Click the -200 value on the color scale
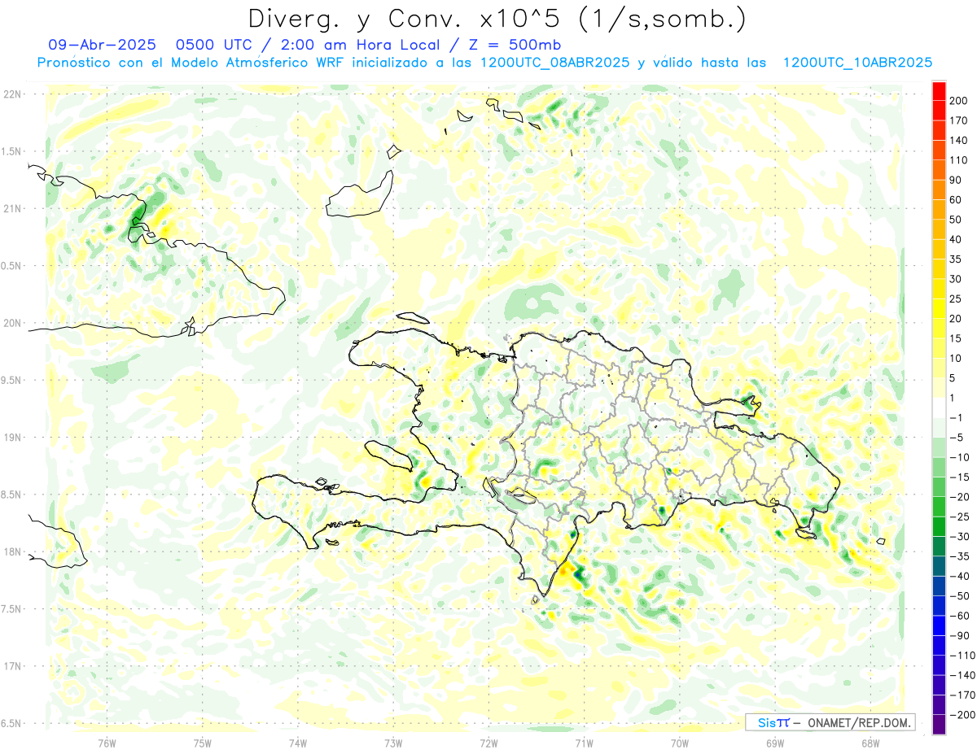Screen dimensions: 977x754 (962, 714)
